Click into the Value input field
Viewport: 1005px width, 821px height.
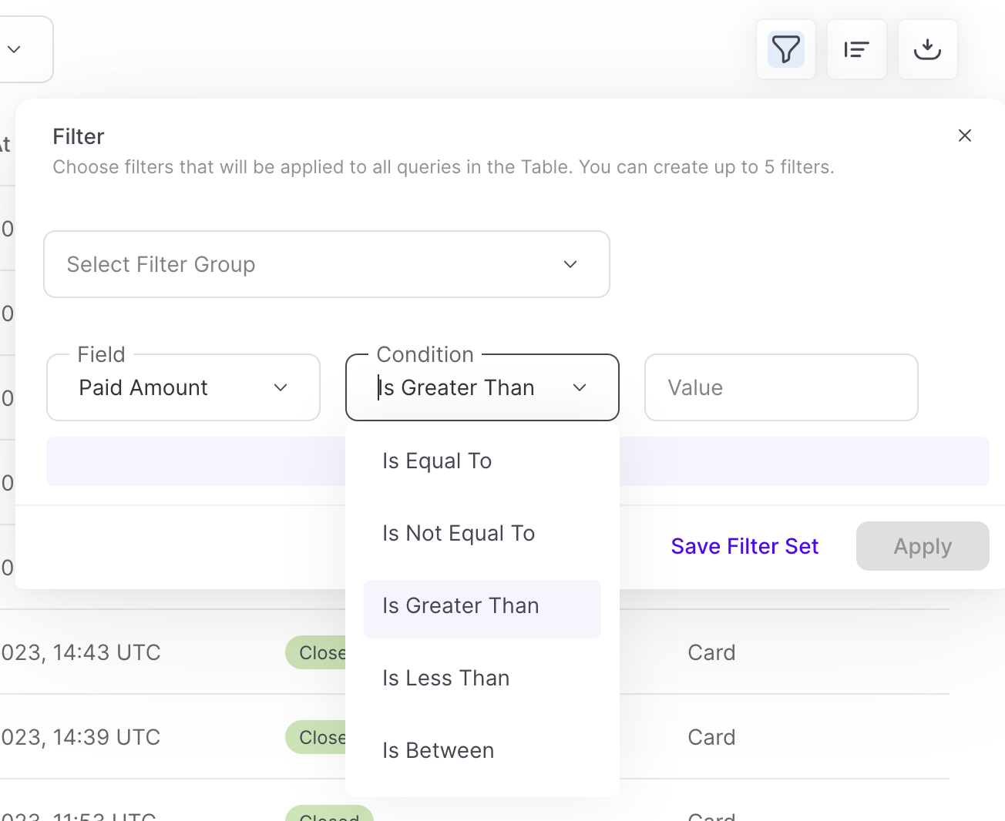click(781, 387)
